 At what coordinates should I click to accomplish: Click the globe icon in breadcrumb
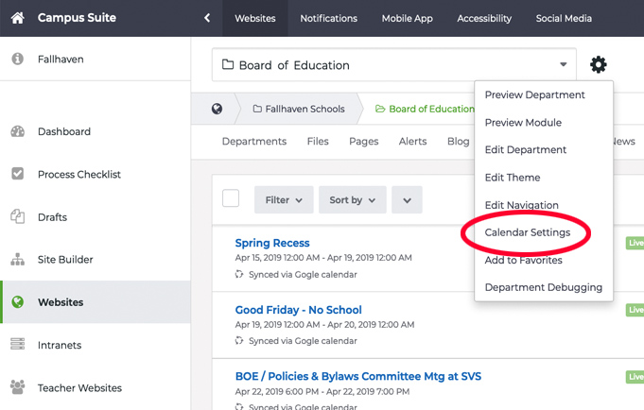[217, 109]
